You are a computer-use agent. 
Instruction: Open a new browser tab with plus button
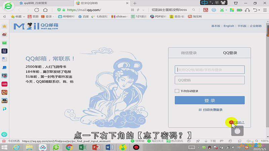pyautogui.click(x=135, y=3)
